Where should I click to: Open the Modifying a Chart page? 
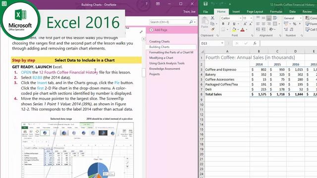pyautogui.click(x=161, y=58)
